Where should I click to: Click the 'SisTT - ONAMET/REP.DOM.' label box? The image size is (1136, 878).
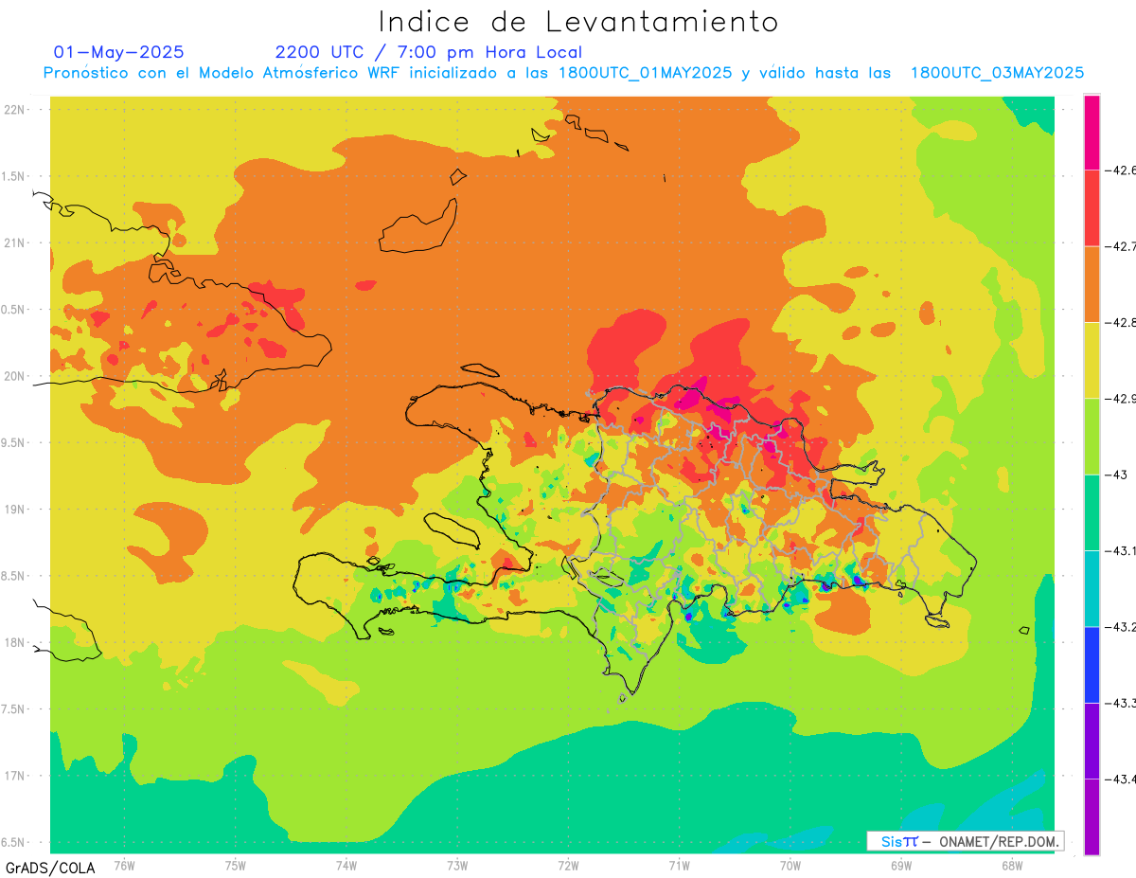coord(965,841)
